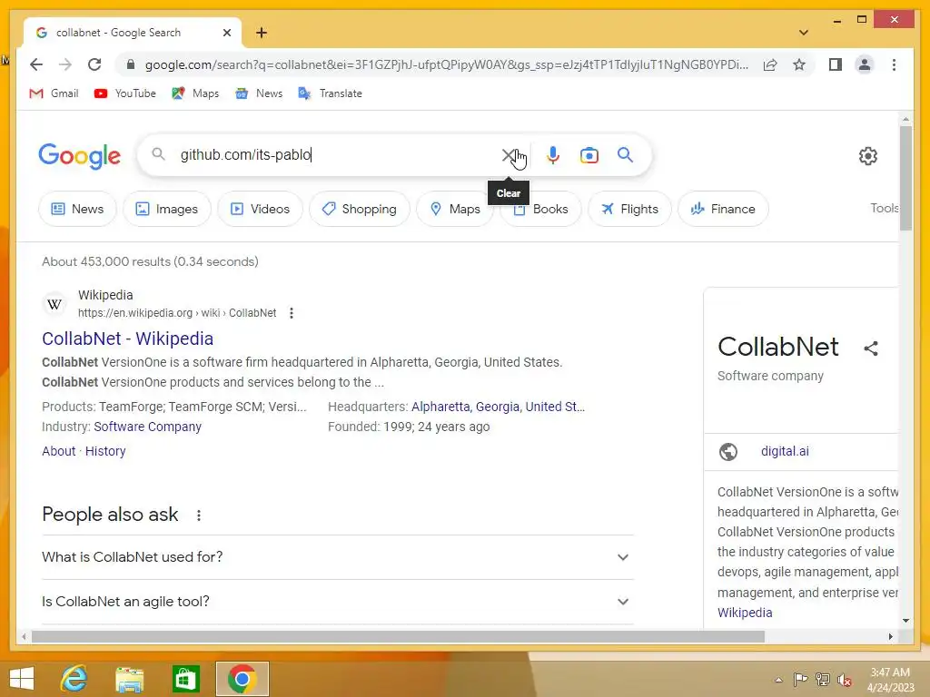Open the Chrome side panel
Image resolution: width=930 pixels, height=697 pixels.
point(836,64)
